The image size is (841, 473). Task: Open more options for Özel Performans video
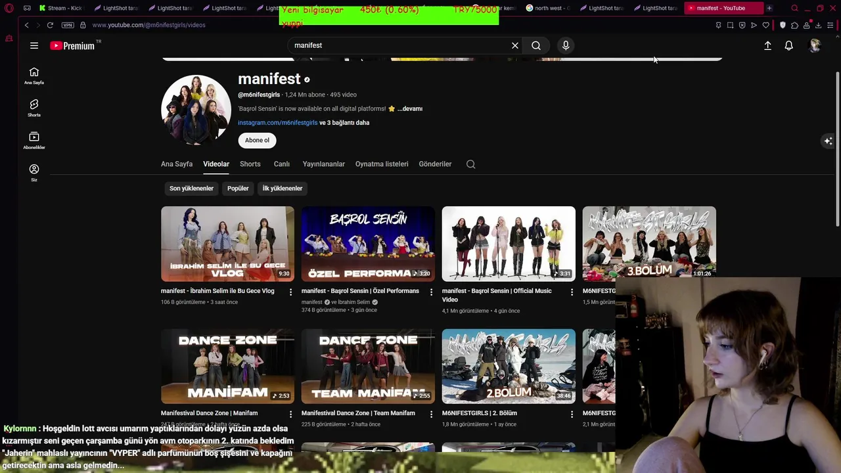tap(431, 292)
